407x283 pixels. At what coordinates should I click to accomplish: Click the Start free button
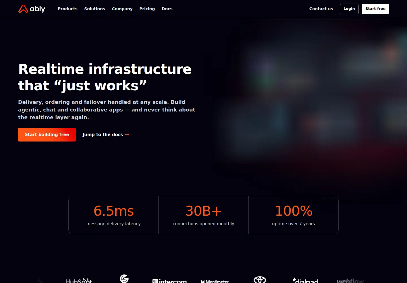(375, 9)
